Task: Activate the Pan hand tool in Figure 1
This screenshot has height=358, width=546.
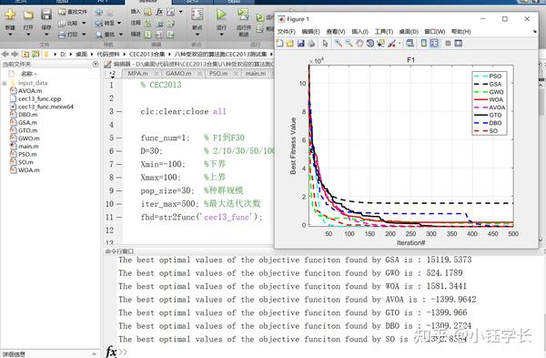Action: tap(359, 43)
